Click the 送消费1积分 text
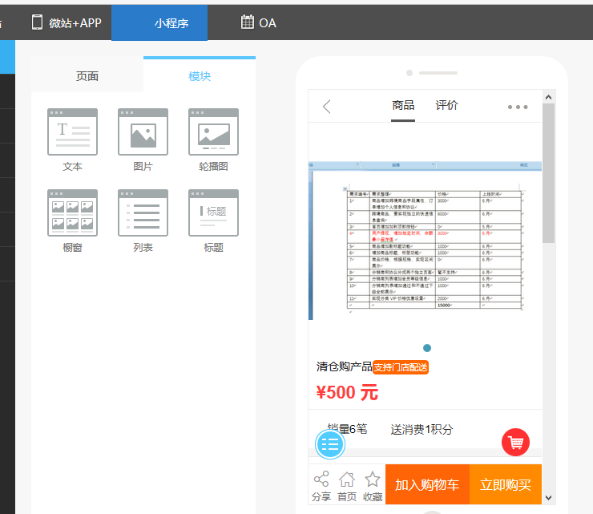Screen dimensions: 593x514 point(422,429)
